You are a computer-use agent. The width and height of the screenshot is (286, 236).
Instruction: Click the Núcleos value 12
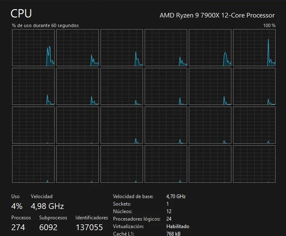[169, 211]
